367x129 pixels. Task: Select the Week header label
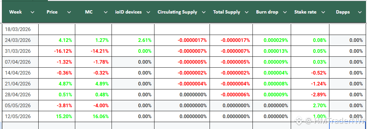(16, 12)
